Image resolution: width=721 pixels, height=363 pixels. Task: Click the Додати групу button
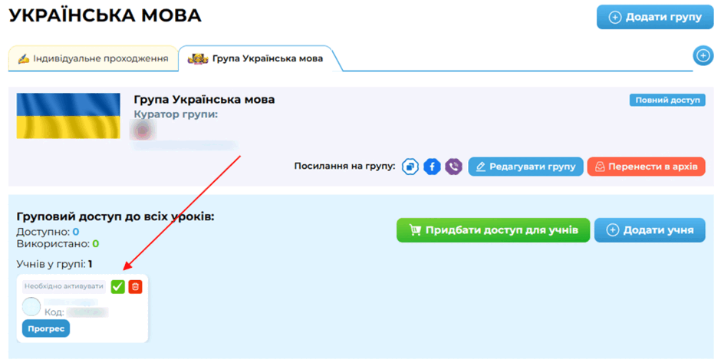click(x=655, y=17)
